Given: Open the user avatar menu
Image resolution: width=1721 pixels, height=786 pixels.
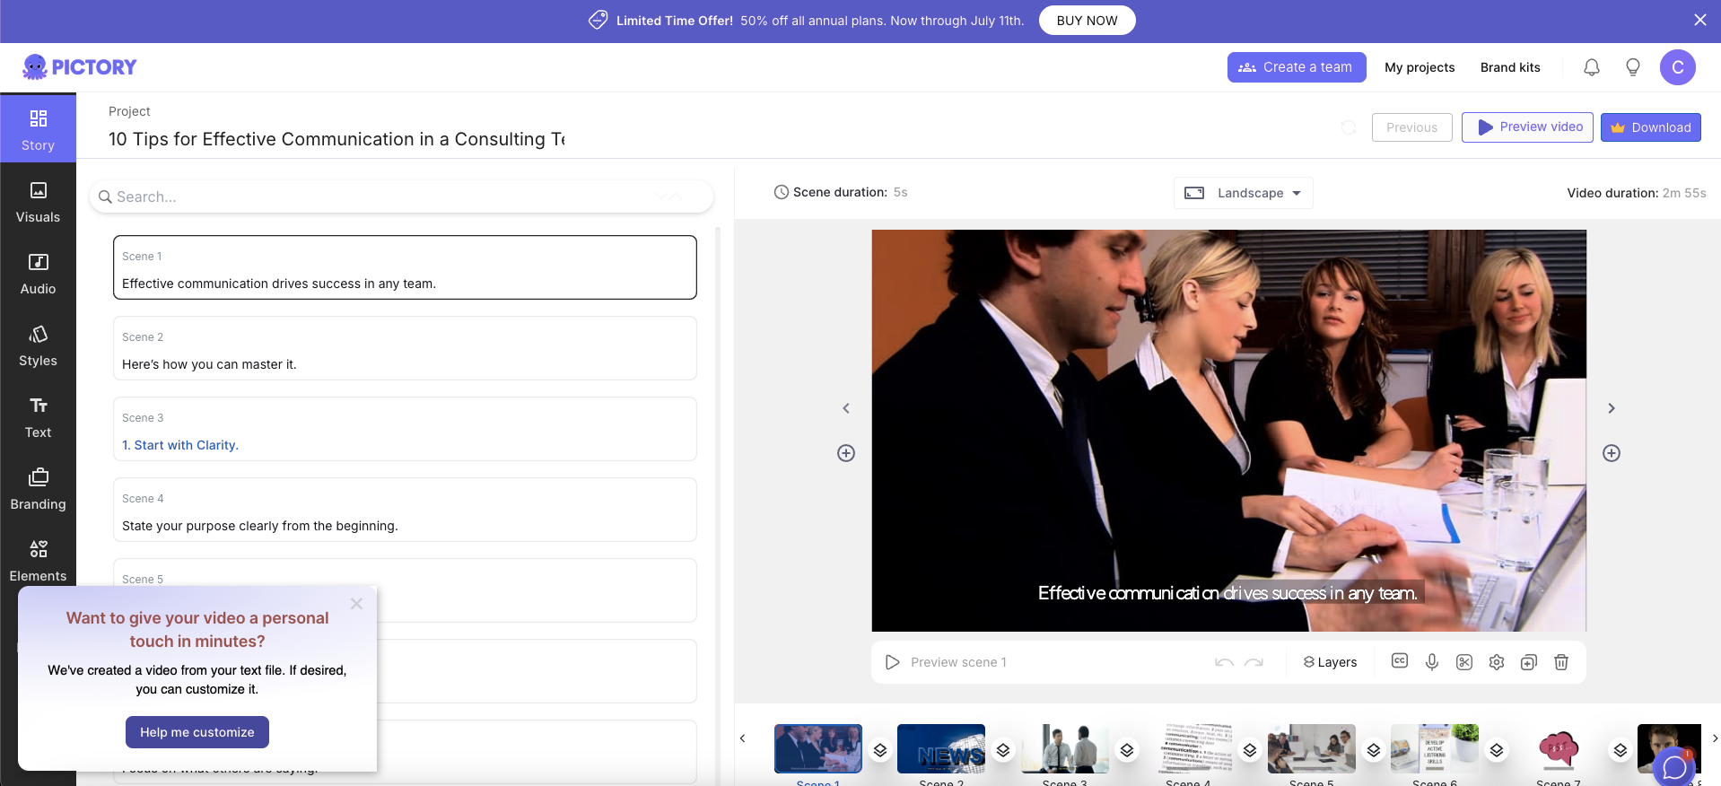Looking at the screenshot, I should click(x=1677, y=67).
